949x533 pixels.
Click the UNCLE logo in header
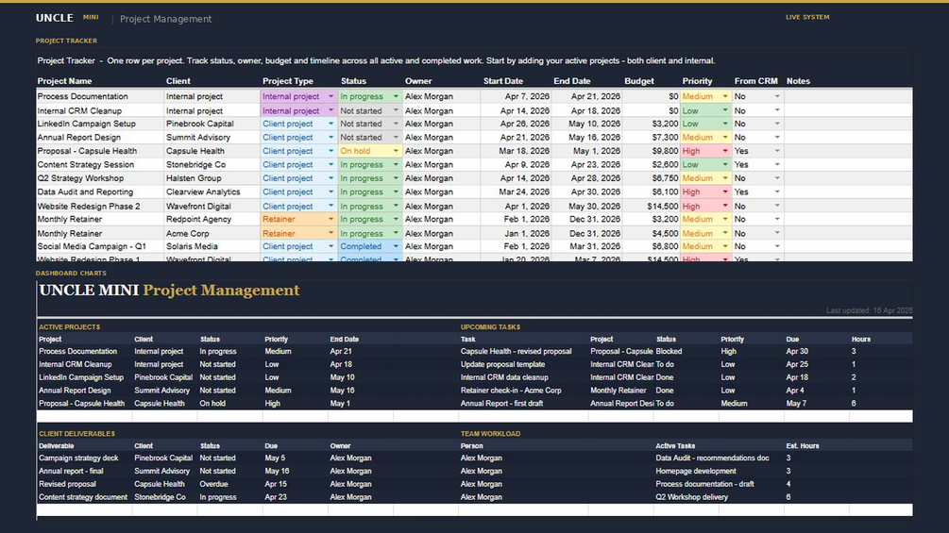55,18
